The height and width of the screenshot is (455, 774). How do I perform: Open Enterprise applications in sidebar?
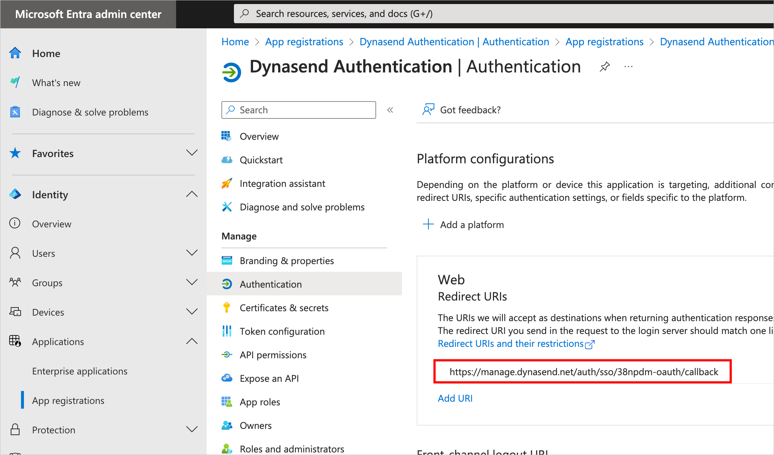(80, 371)
